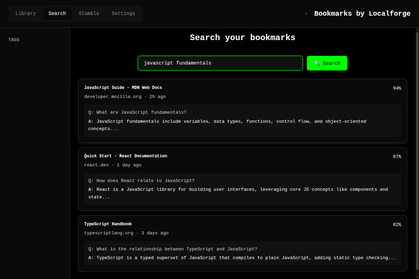Open the Settings section
The width and height of the screenshot is (419, 279).
(123, 13)
